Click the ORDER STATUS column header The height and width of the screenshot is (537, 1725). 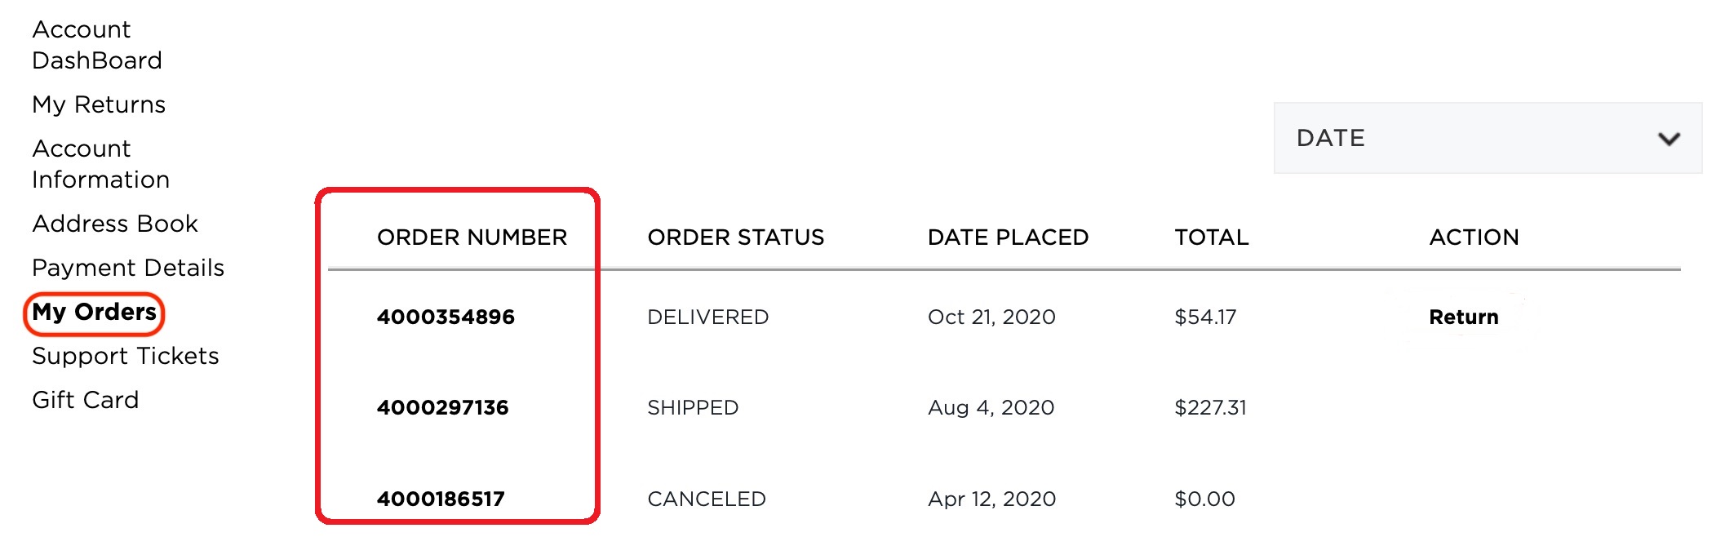tap(735, 237)
